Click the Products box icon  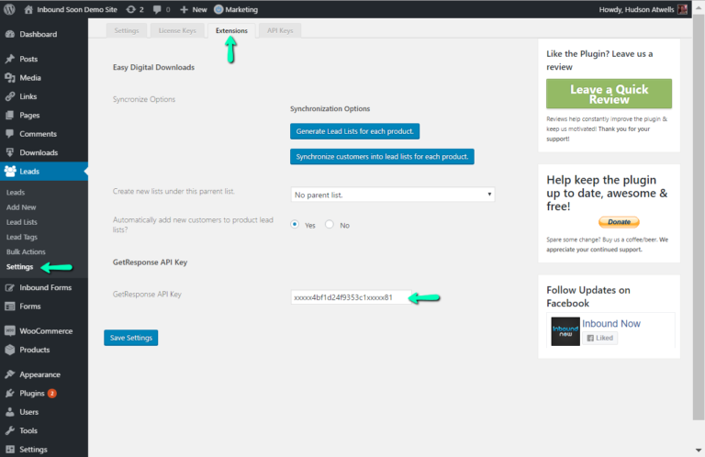[10, 350]
